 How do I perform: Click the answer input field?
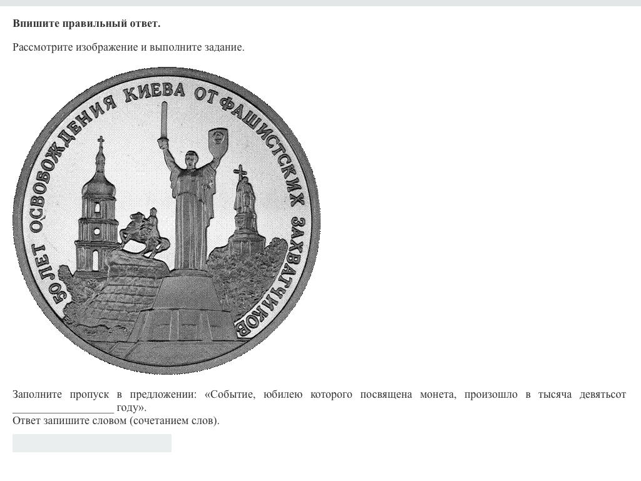[x=91, y=443]
